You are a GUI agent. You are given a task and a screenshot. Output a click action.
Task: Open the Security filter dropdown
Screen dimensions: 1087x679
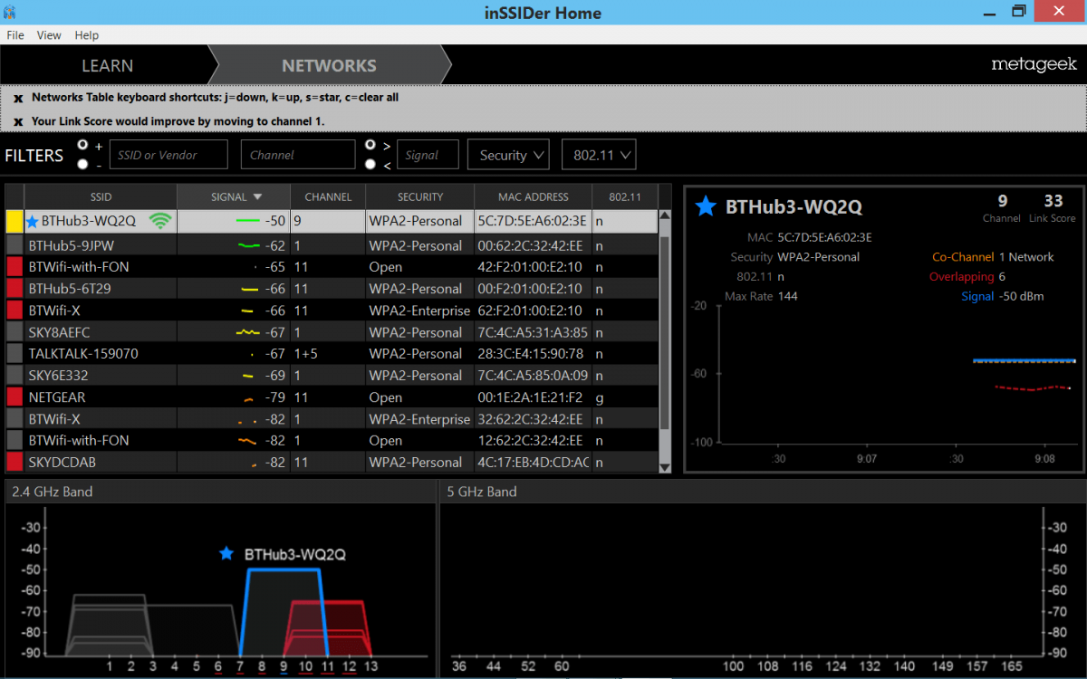coord(508,155)
